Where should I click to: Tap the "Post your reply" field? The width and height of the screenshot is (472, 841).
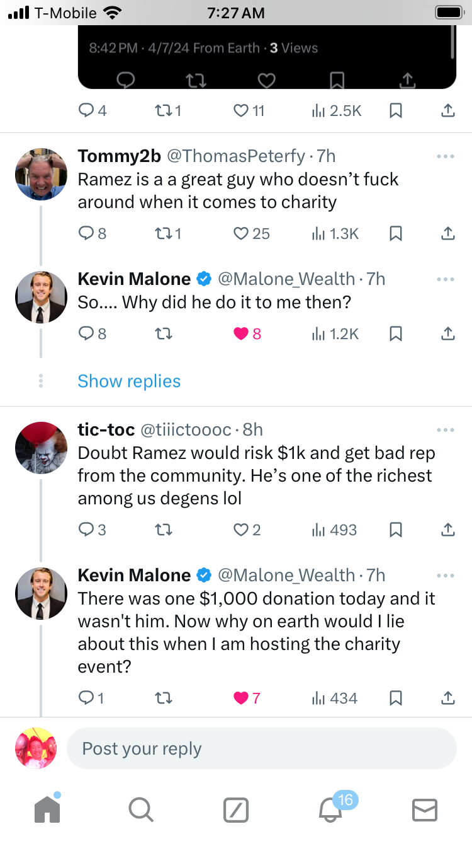(x=261, y=749)
